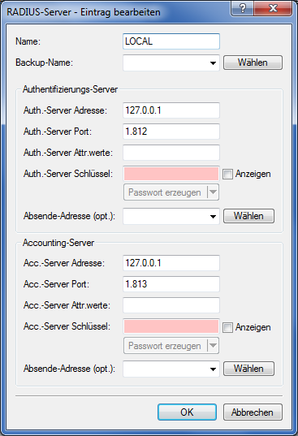Open accounting Passwort erzeugen dropdown arrow
The height and width of the screenshot is (436, 298).
213,346
